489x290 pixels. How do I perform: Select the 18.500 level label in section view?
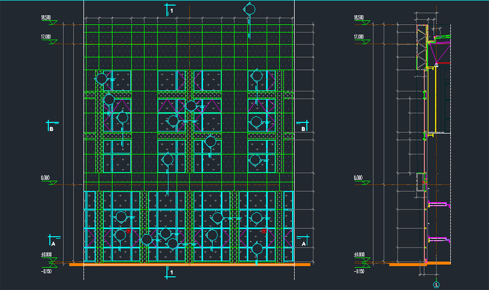pos(359,18)
